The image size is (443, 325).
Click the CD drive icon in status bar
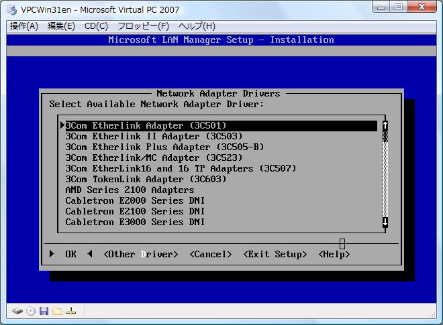[x=31, y=311]
